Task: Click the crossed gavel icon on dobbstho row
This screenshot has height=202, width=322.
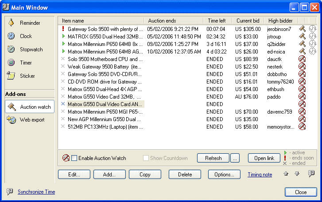Action: click(302, 74)
